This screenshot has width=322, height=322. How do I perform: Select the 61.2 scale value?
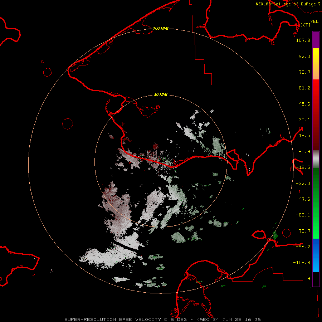pyautogui.click(x=304, y=88)
